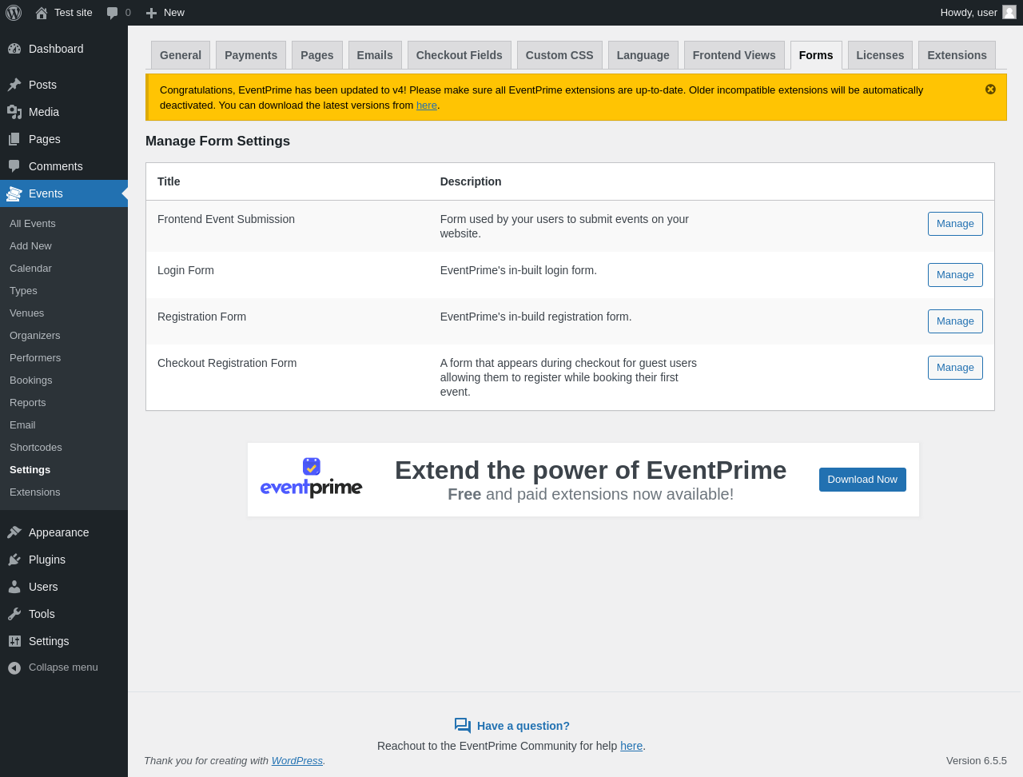1023x777 pixels.
Task: Click the plus icon for New
Action: (151, 13)
